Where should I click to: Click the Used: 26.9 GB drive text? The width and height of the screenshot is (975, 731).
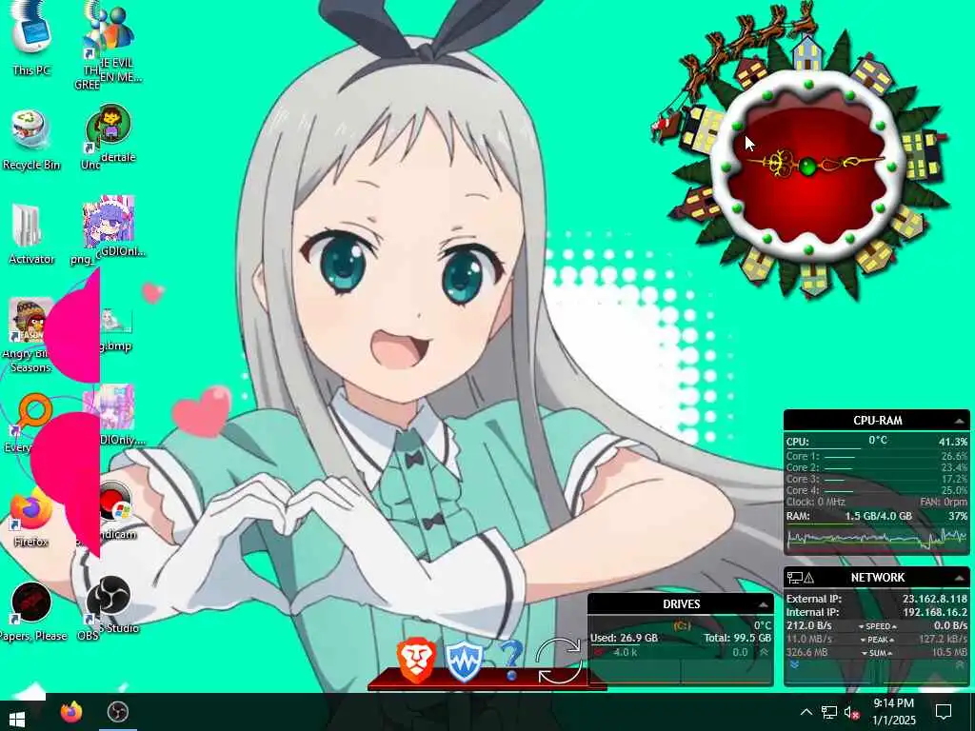pyautogui.click(x=624, y=639)
